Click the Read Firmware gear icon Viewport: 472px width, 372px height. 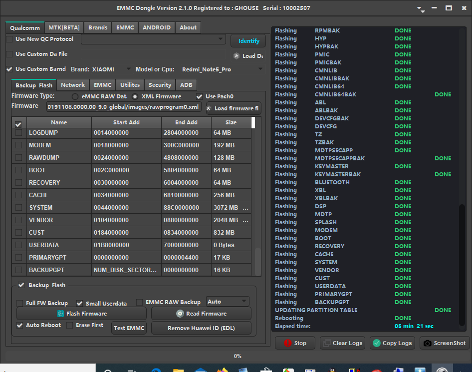pyautogui.click(x=180, y=314)
